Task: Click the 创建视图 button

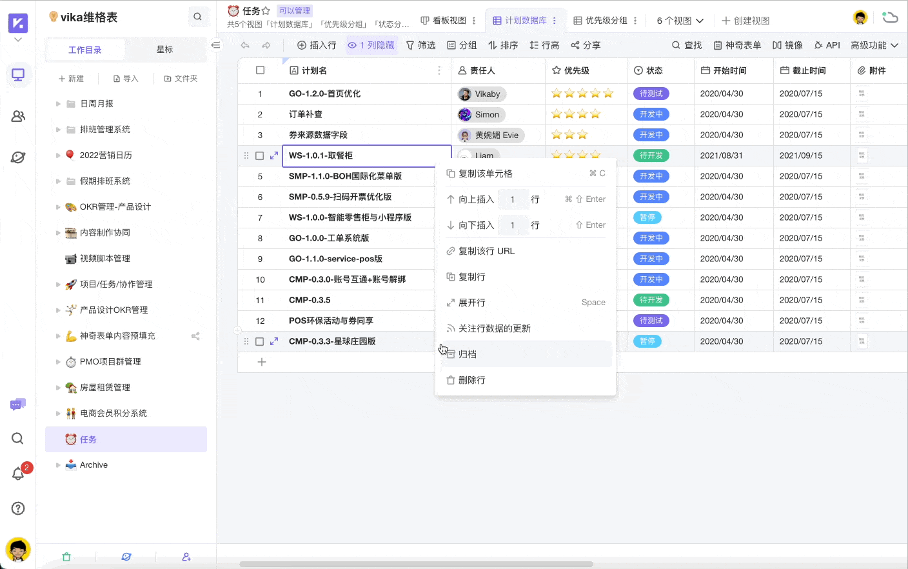Action: 745,21
